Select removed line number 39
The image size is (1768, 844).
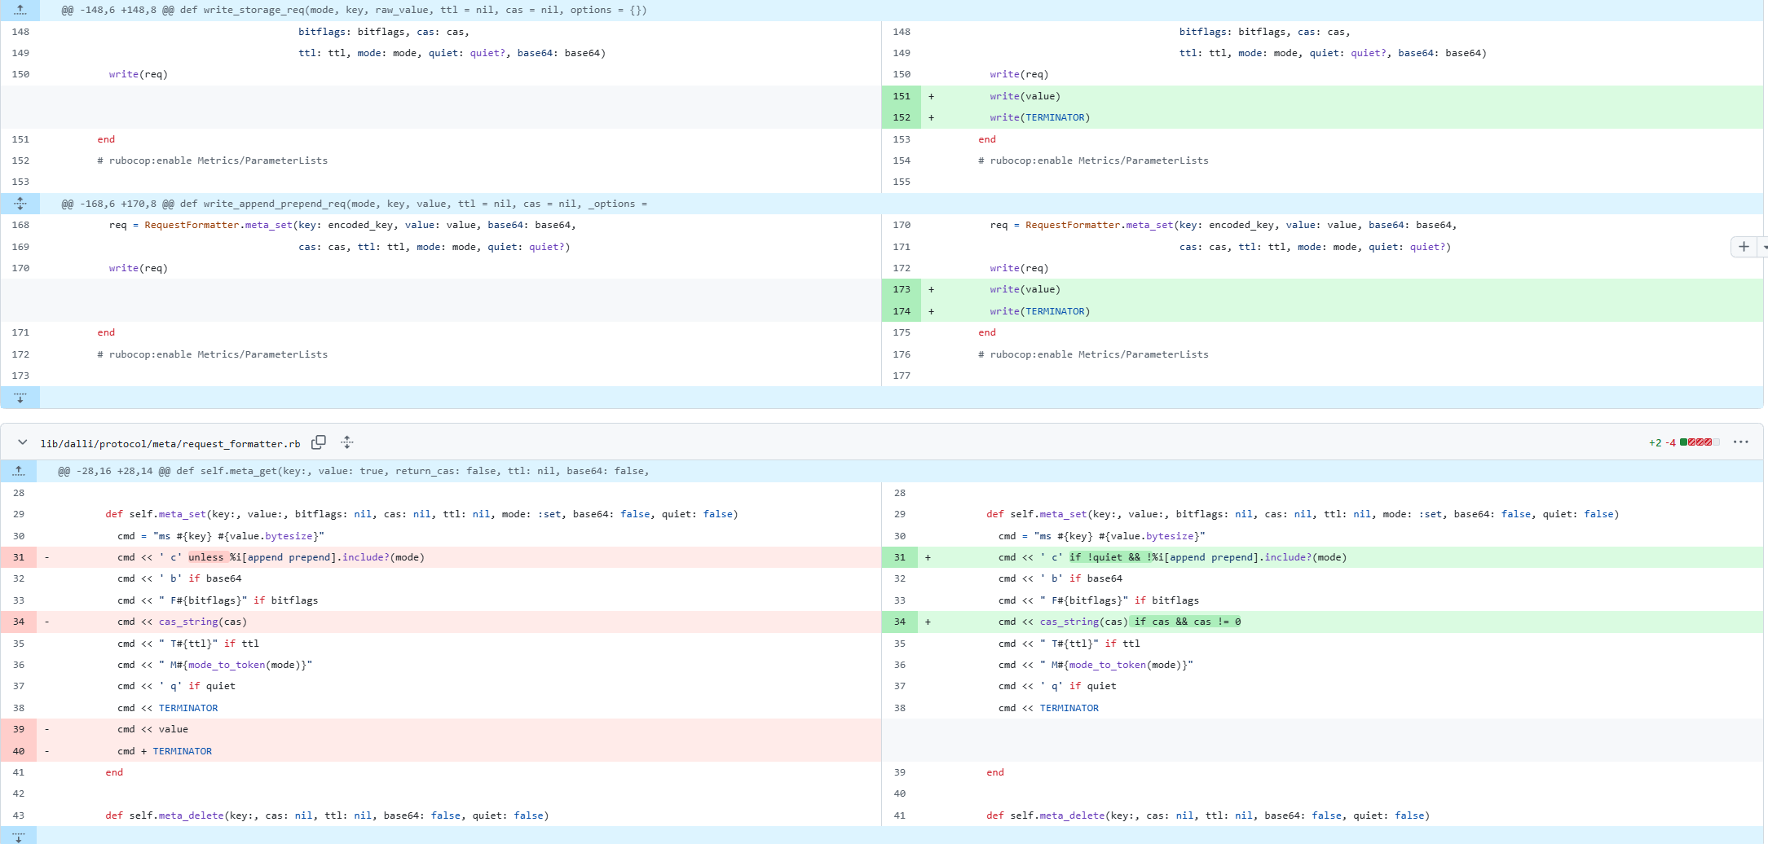[19, 729]
